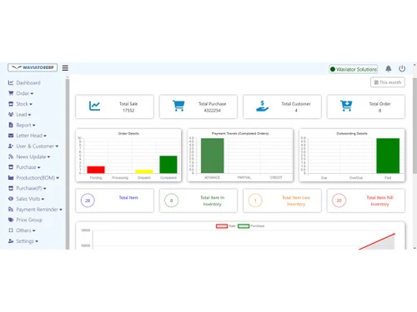Click the User & Customer person icon

11,146
